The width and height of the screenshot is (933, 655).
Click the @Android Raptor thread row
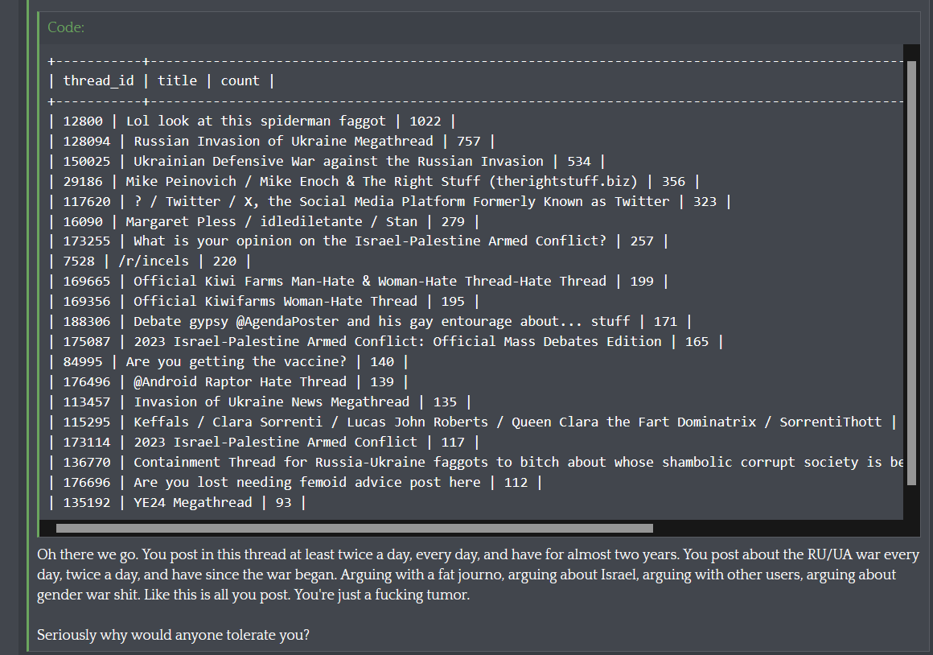point(240,382)
